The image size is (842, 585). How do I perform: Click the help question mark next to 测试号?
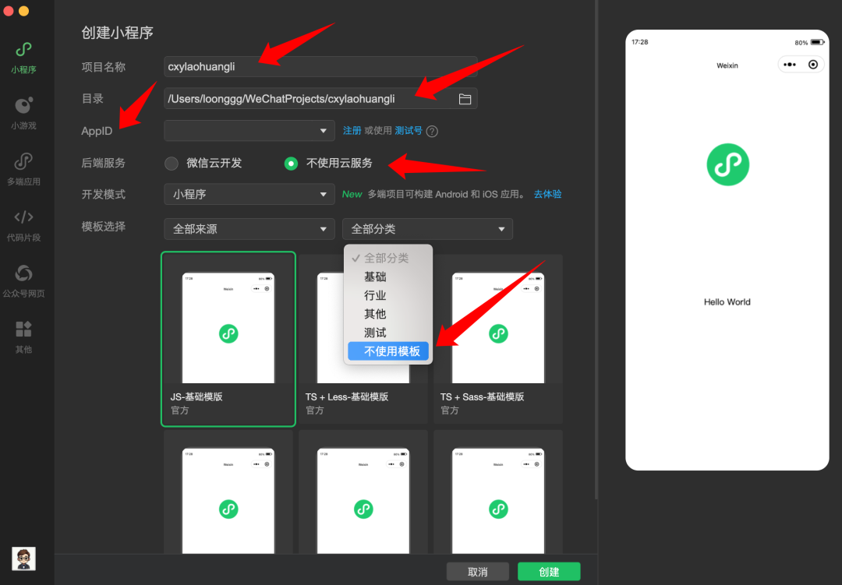pos(432,131)
